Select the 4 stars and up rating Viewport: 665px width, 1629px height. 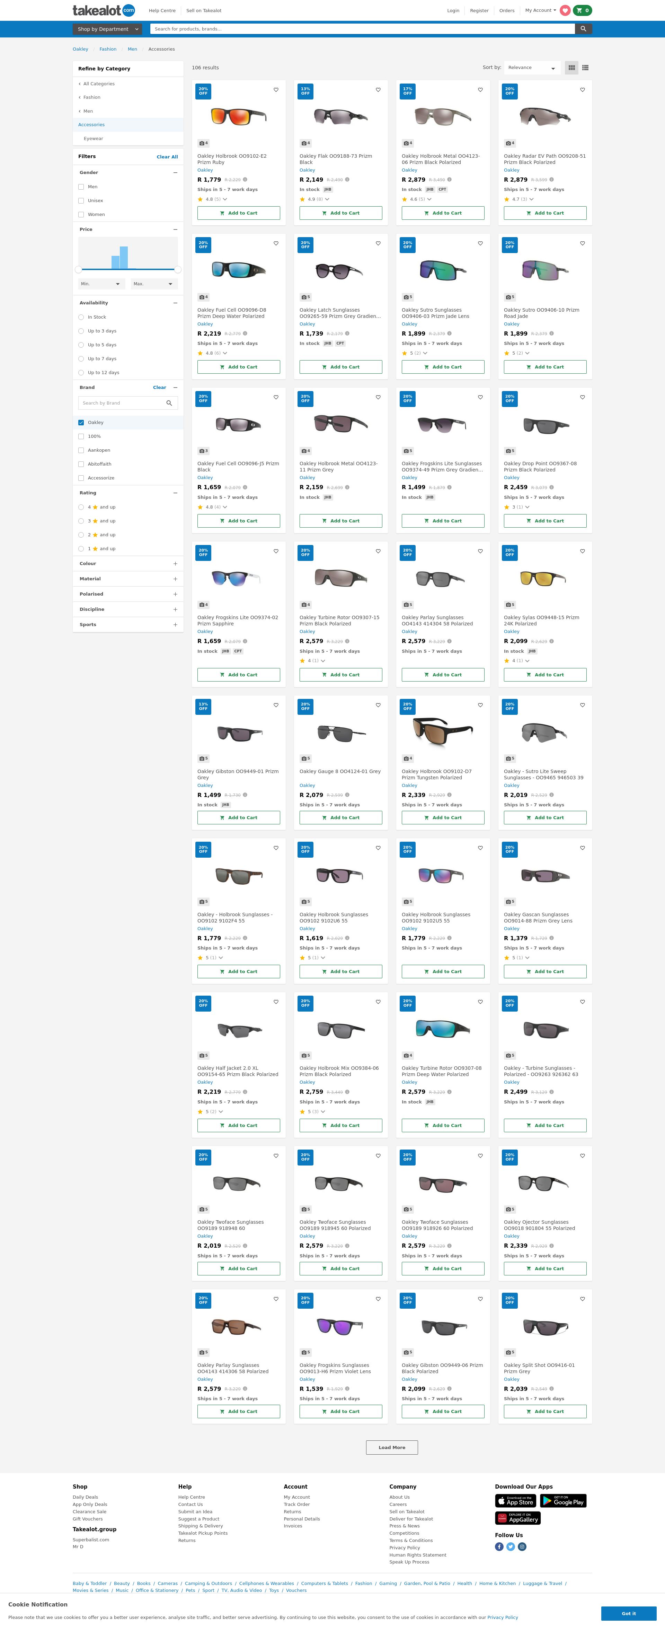point(81,507)
